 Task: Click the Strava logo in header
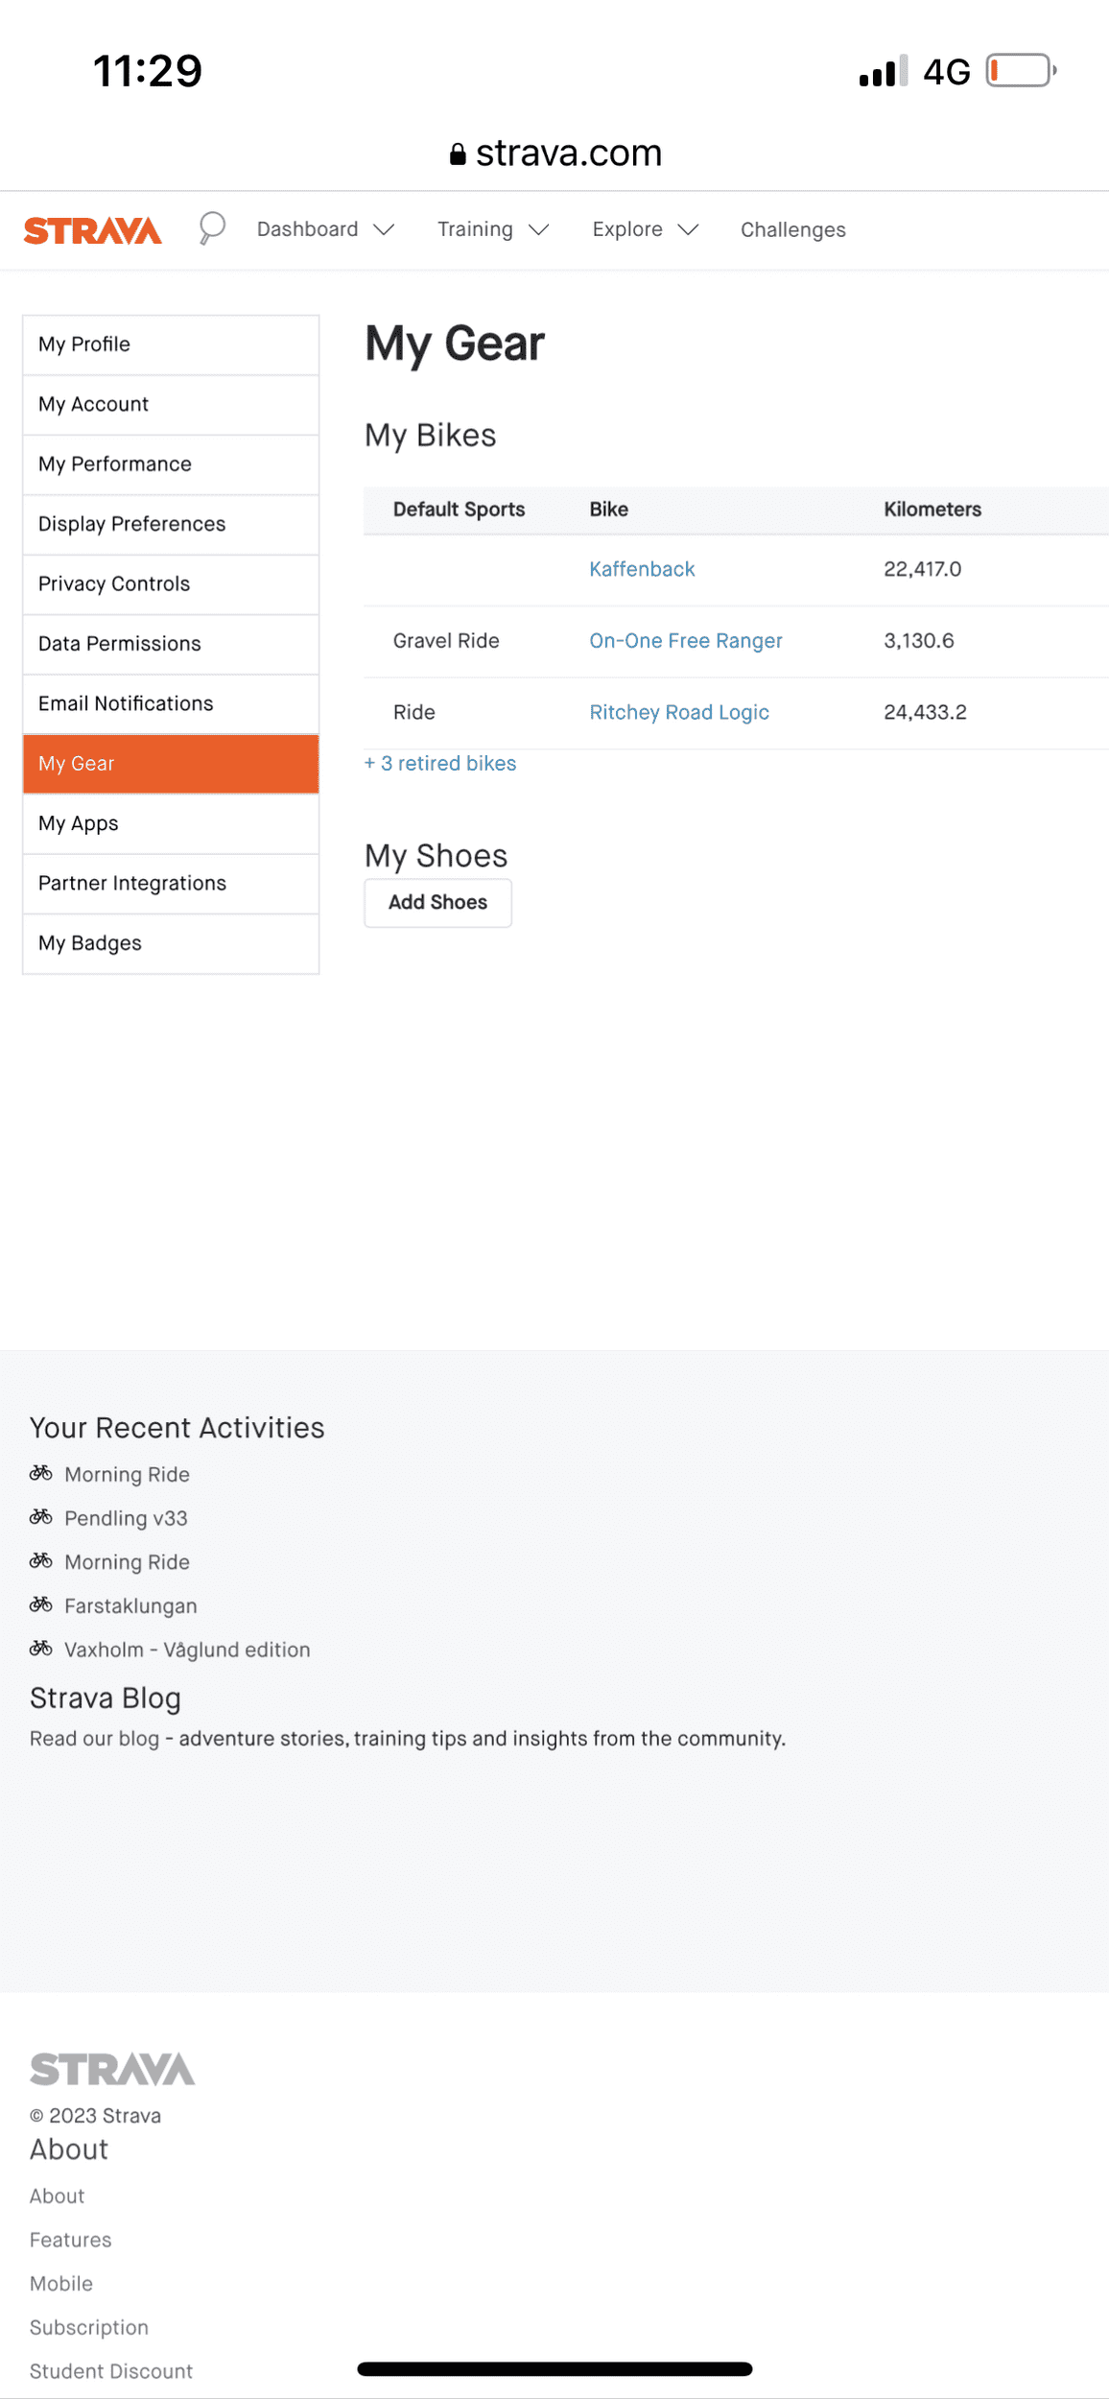point(92,230)
